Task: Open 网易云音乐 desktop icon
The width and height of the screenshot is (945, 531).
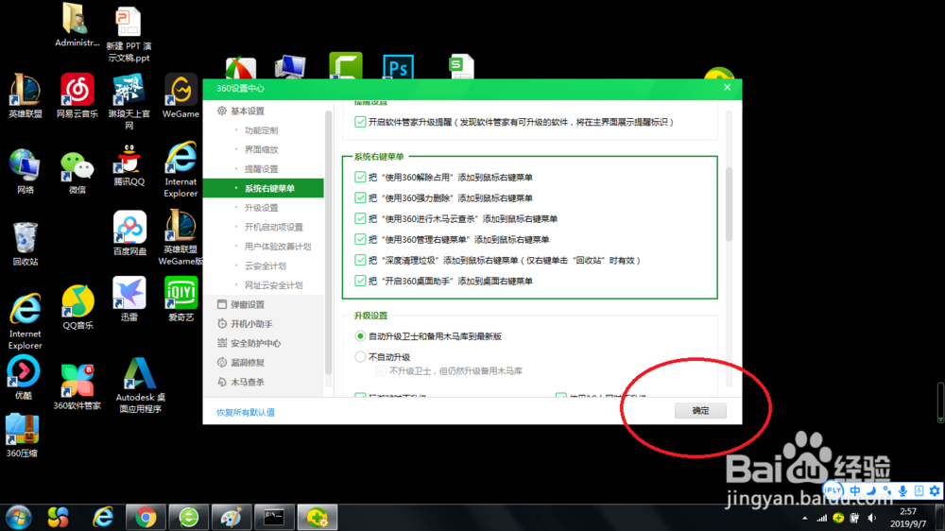Action: (x=77, y=95)
